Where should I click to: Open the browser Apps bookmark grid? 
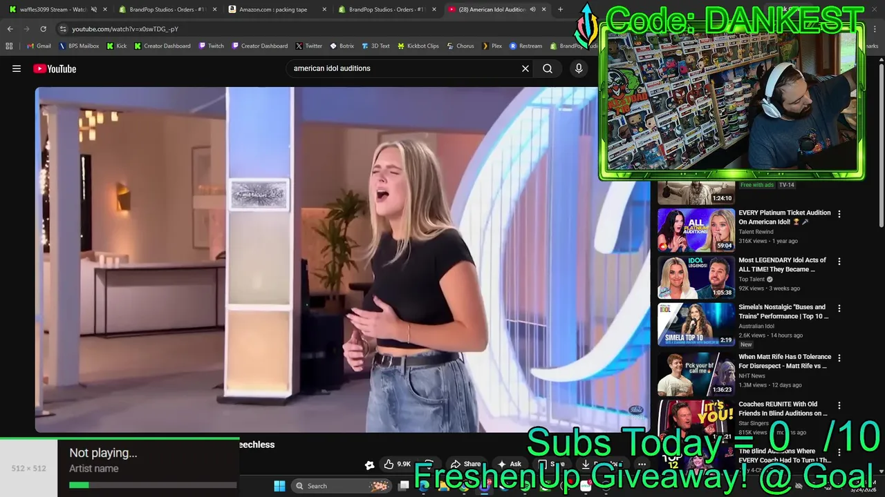coord(9,46)
